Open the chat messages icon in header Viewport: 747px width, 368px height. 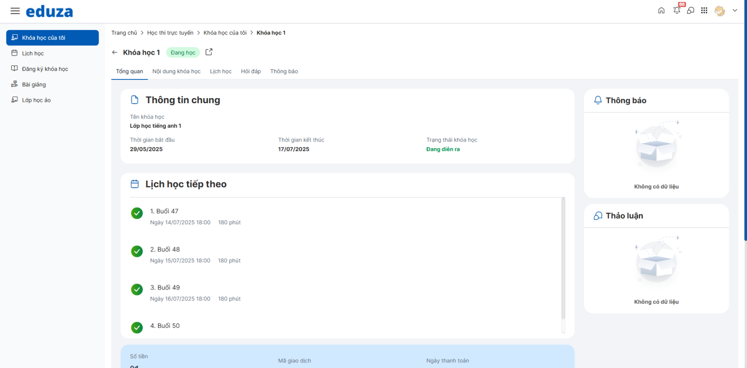pos(691,10)
